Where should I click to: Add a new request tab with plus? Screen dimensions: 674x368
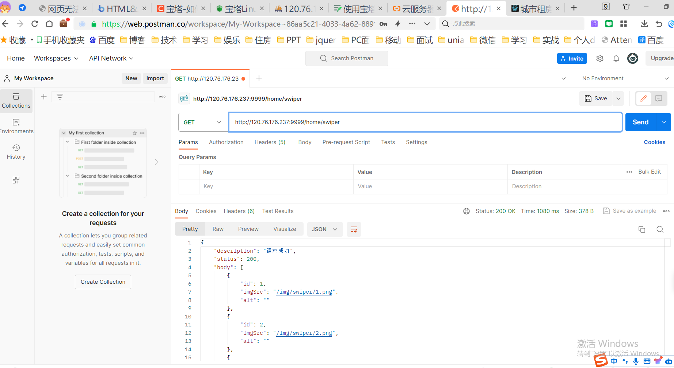(259, 78)
